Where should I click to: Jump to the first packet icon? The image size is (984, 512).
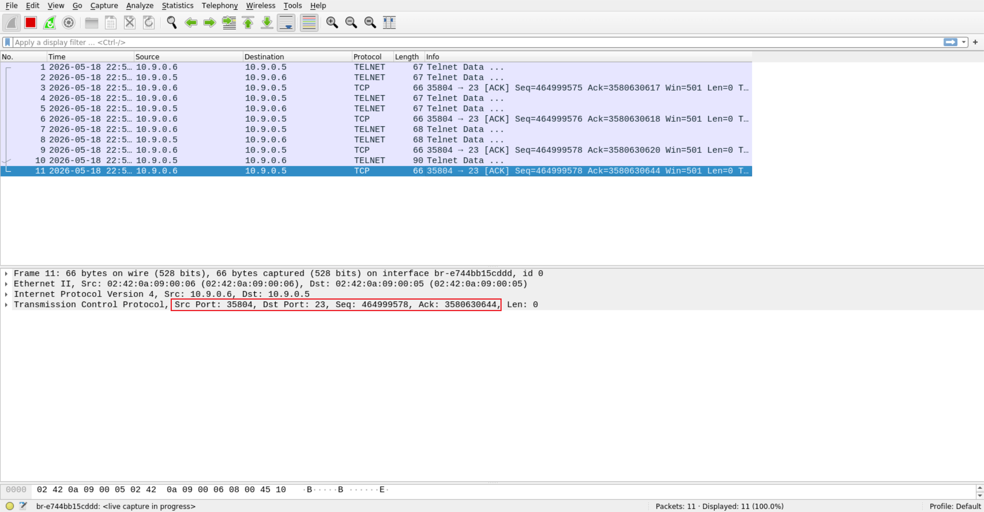click(248, 23)
